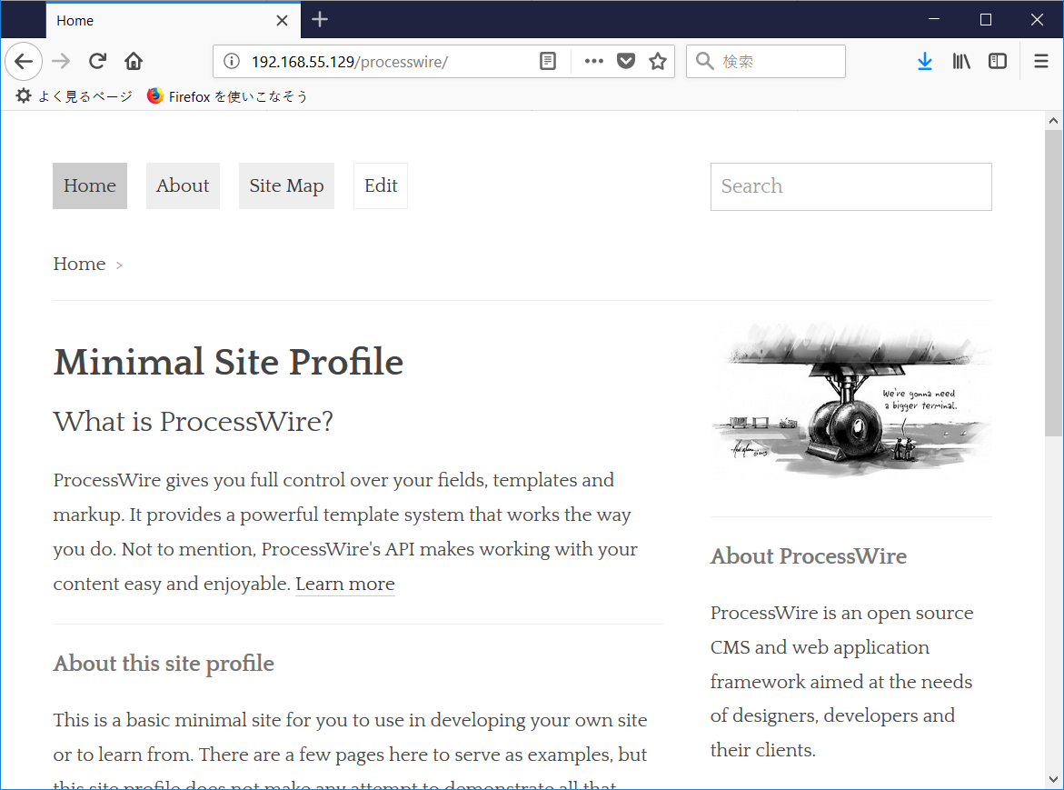Viewport: 1064px width, 790px height.
Task: Open the About page from navigation
Action: click(x=183, y=185)
